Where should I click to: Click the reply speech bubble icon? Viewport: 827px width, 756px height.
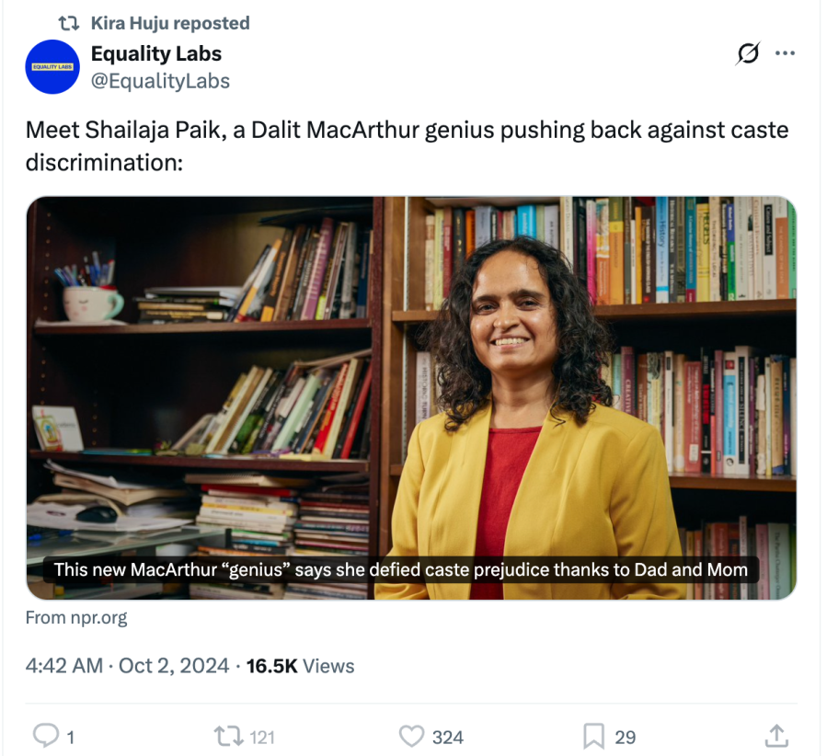[x=46, y=736]
